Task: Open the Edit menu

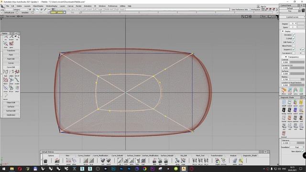Action: click(13, 6)
